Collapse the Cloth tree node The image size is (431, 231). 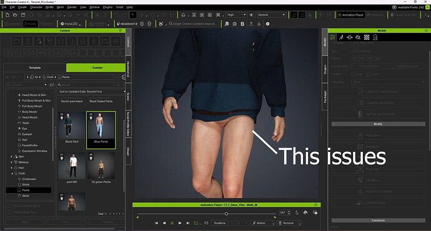point(11,174)
